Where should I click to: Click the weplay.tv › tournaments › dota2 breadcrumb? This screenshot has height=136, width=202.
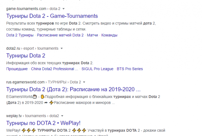32,116
